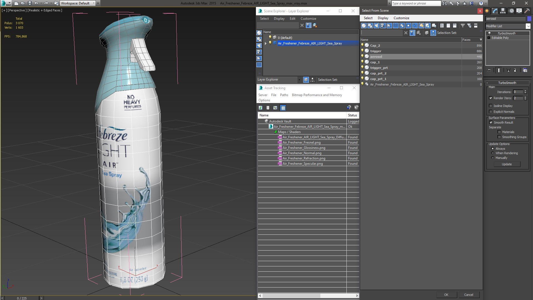The image size is (533, 300).
Task: Select the cap_1 row in object list
Action: tap(421, 62)
